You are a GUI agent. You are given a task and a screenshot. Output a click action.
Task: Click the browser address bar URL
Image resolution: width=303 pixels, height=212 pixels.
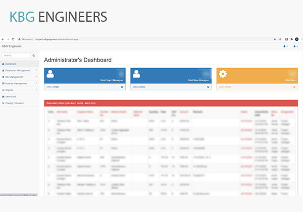click(x=57, y=39)
